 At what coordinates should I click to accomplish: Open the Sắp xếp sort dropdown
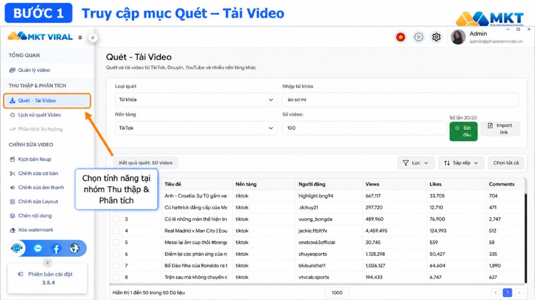461,163
